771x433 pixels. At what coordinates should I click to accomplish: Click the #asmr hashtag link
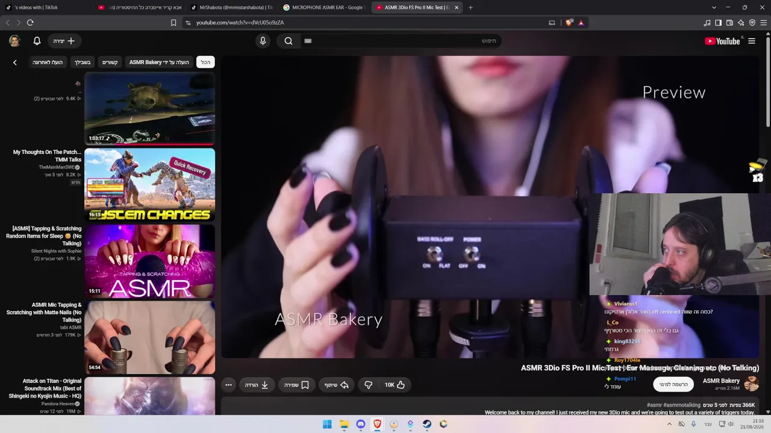(x=654, y=405)
